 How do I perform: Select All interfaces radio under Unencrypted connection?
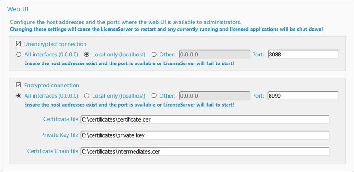pyautogui.click(x=19, y=55)
